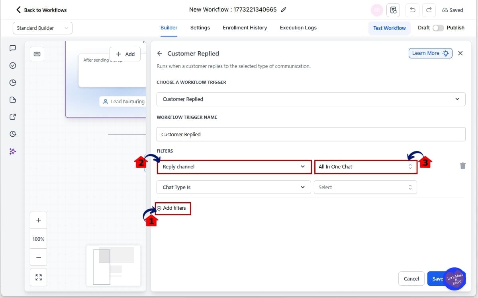Open the comments icon in the left sidebar

point(12,48)
